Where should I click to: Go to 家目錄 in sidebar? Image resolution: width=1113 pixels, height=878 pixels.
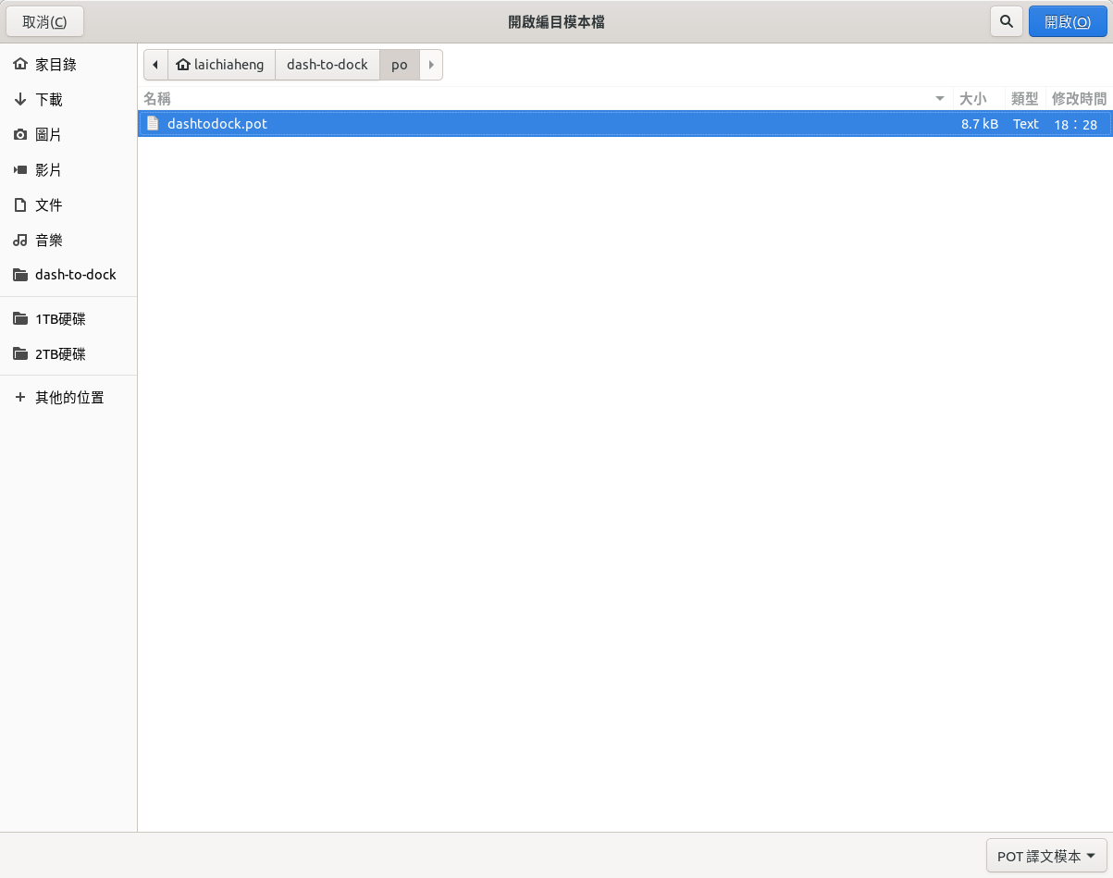[68, 65]
